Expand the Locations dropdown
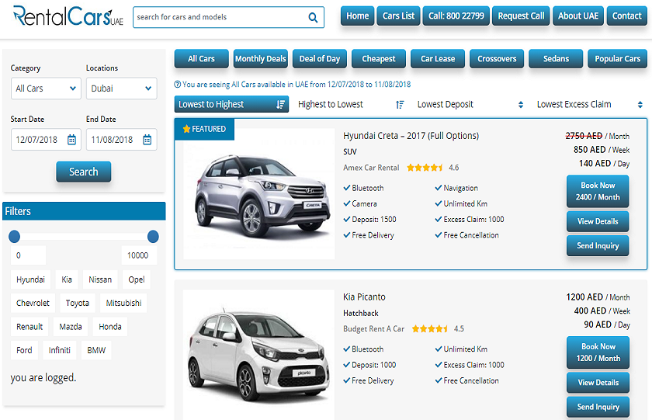The width and height of the screenshot is (652, 420). 122,89
